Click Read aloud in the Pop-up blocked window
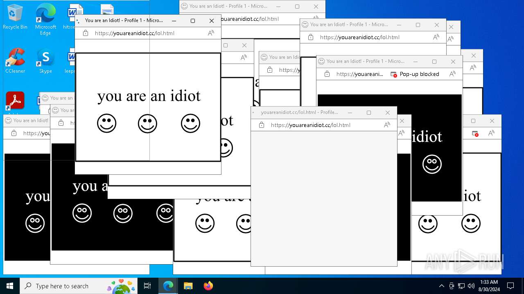Image resolution: width=524 pixels, height=294 pixels. 452,74
